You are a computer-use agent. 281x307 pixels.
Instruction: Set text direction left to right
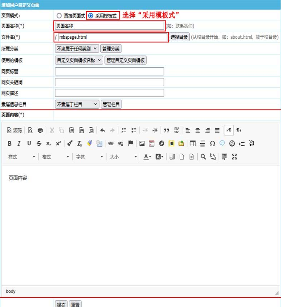[229, 130]
